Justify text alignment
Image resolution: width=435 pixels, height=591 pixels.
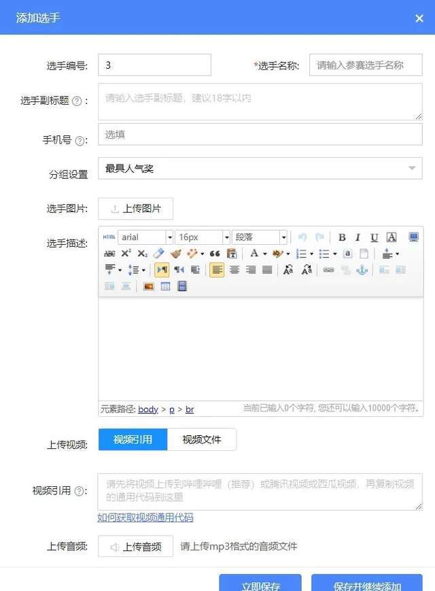pyautogui.click(x=267, y=270)
